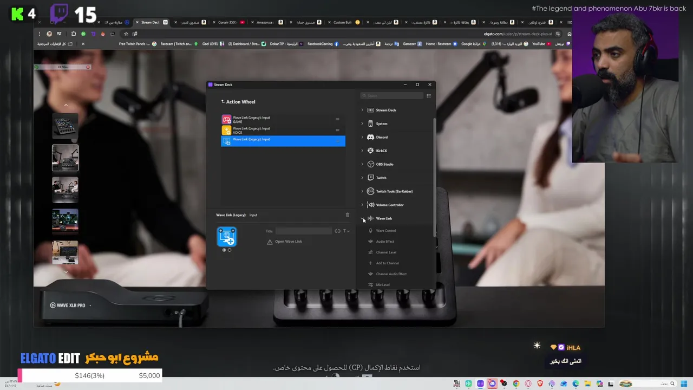Switch to the Amazon.sa browser tab

269,22
